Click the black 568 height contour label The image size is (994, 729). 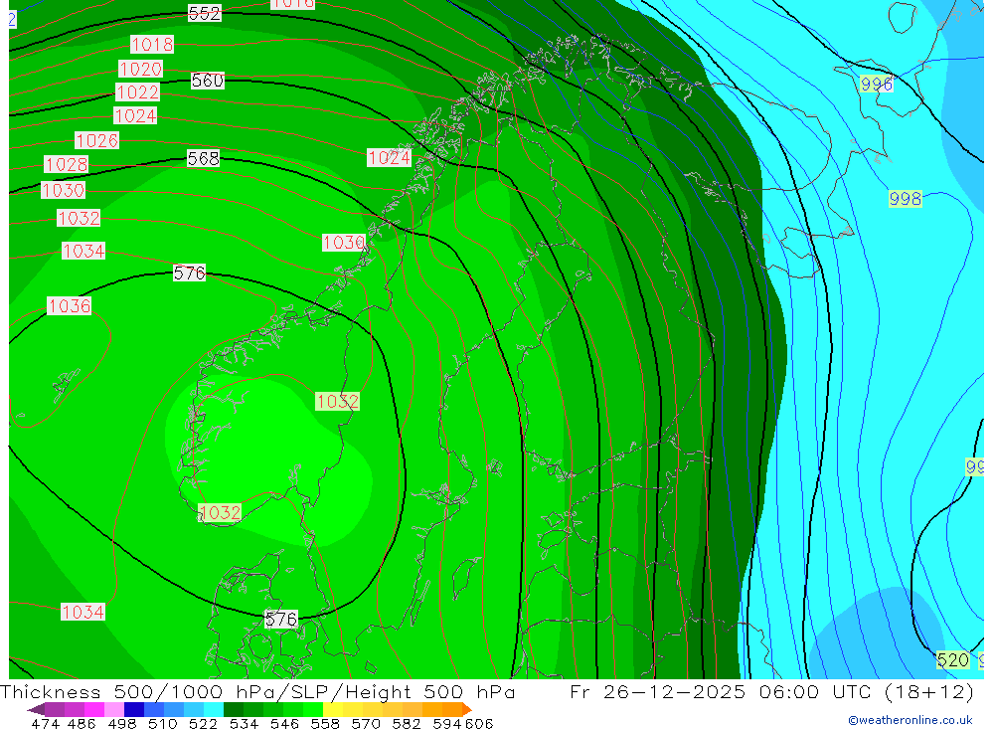[203, 158]
